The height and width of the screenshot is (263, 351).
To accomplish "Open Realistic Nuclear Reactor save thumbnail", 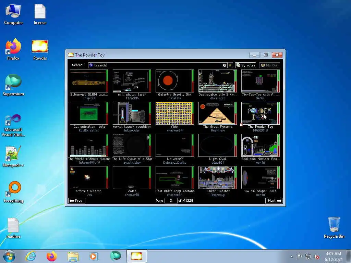I will (261, 145).
